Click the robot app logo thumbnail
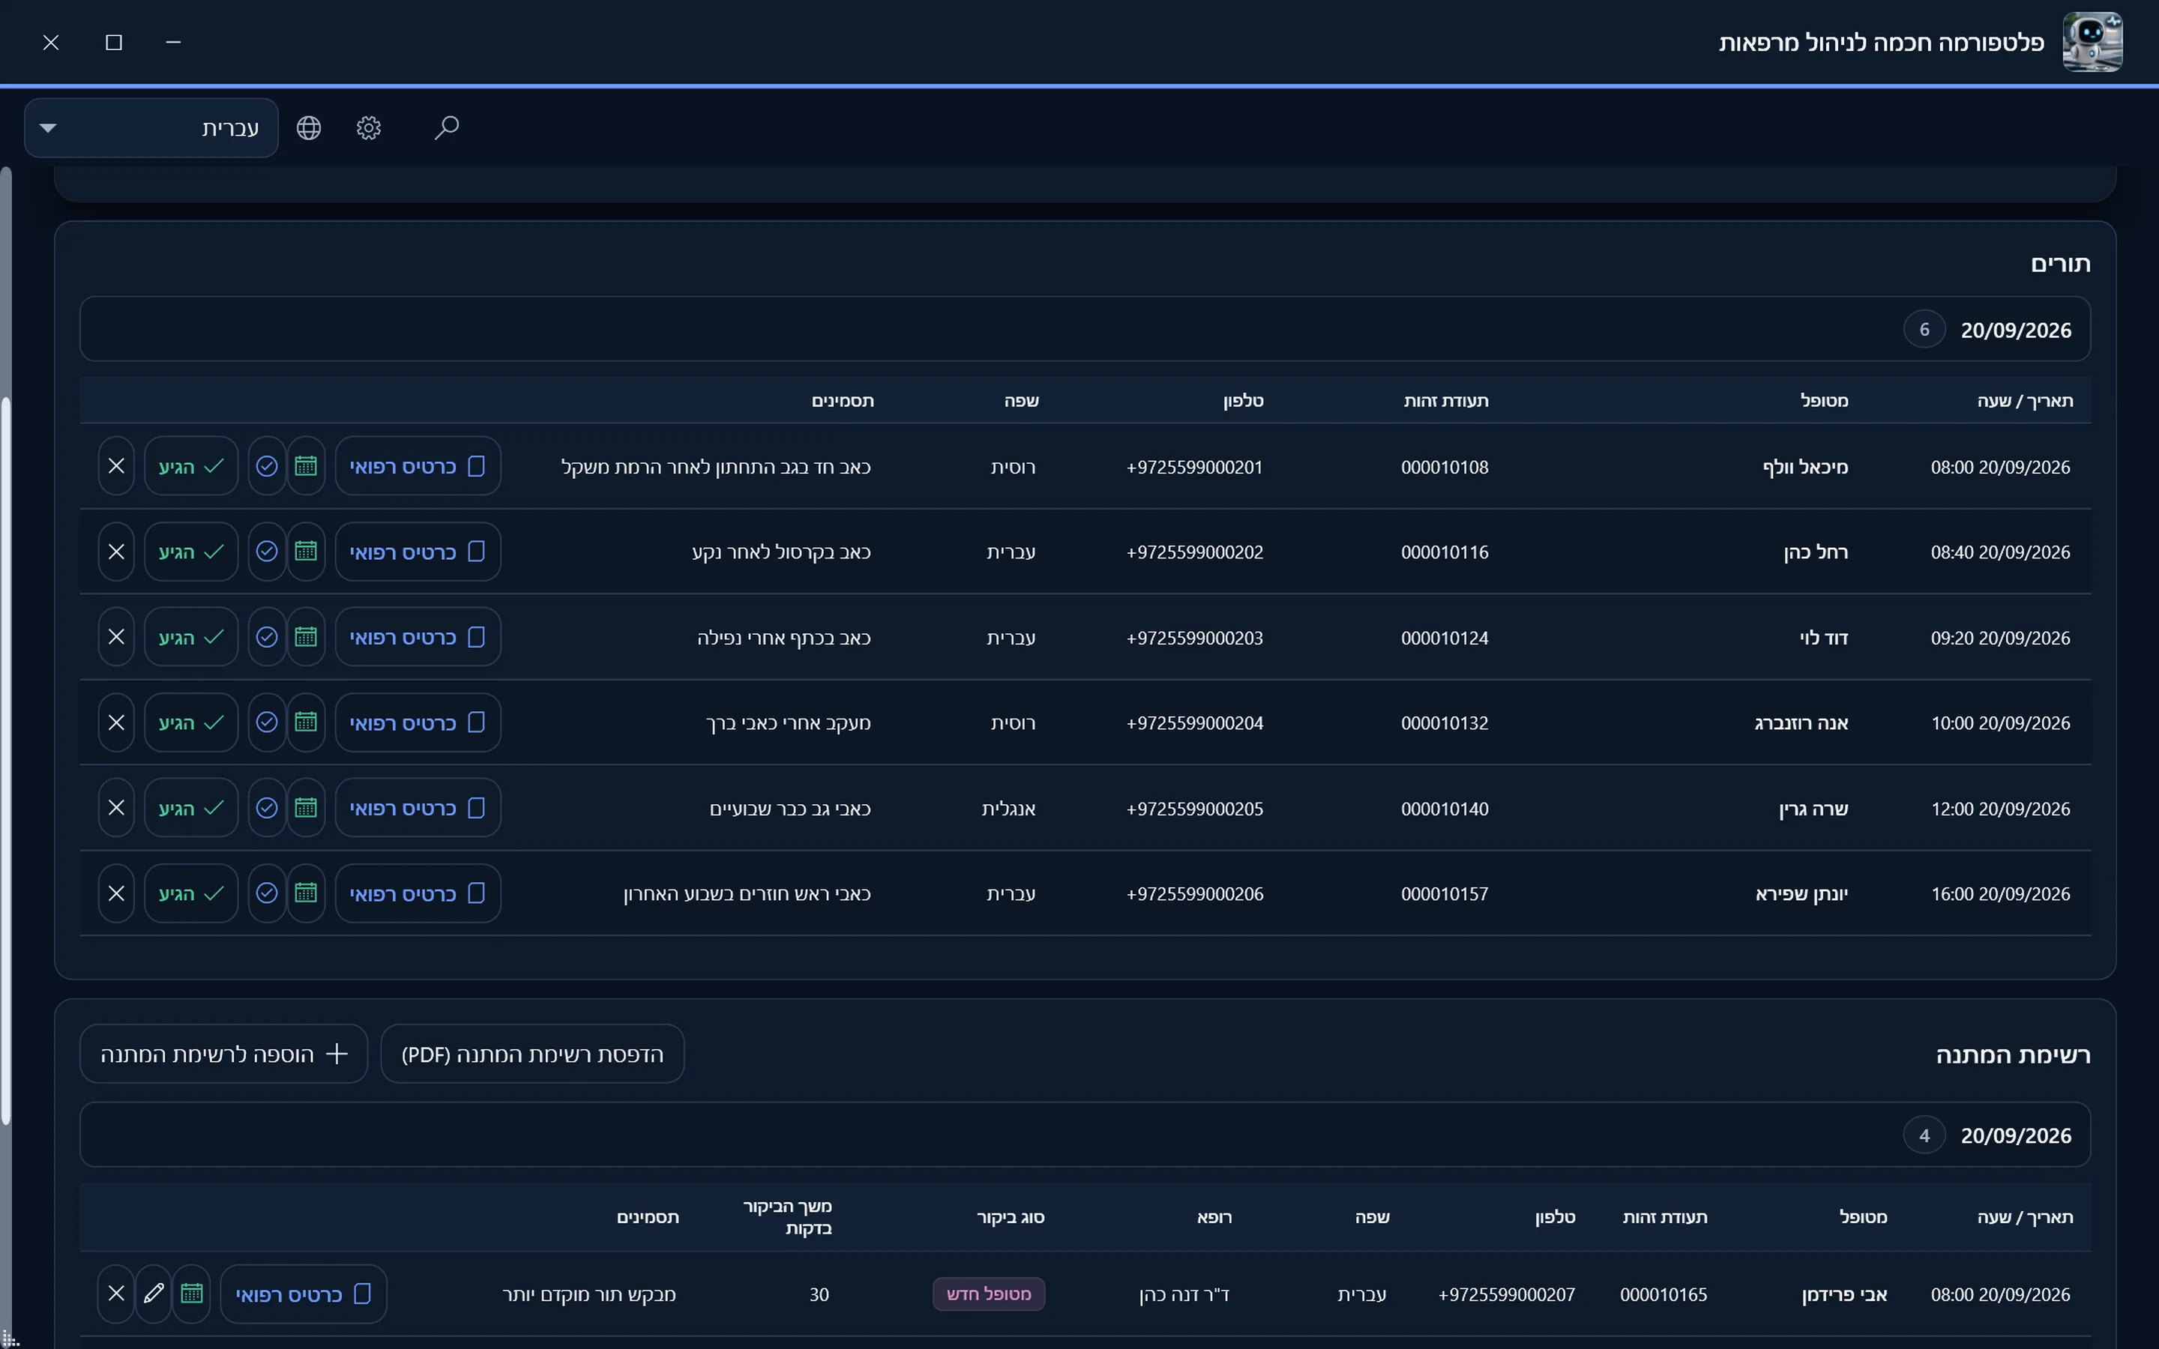2159x1349 pixels. click(x=2092, y=42)
